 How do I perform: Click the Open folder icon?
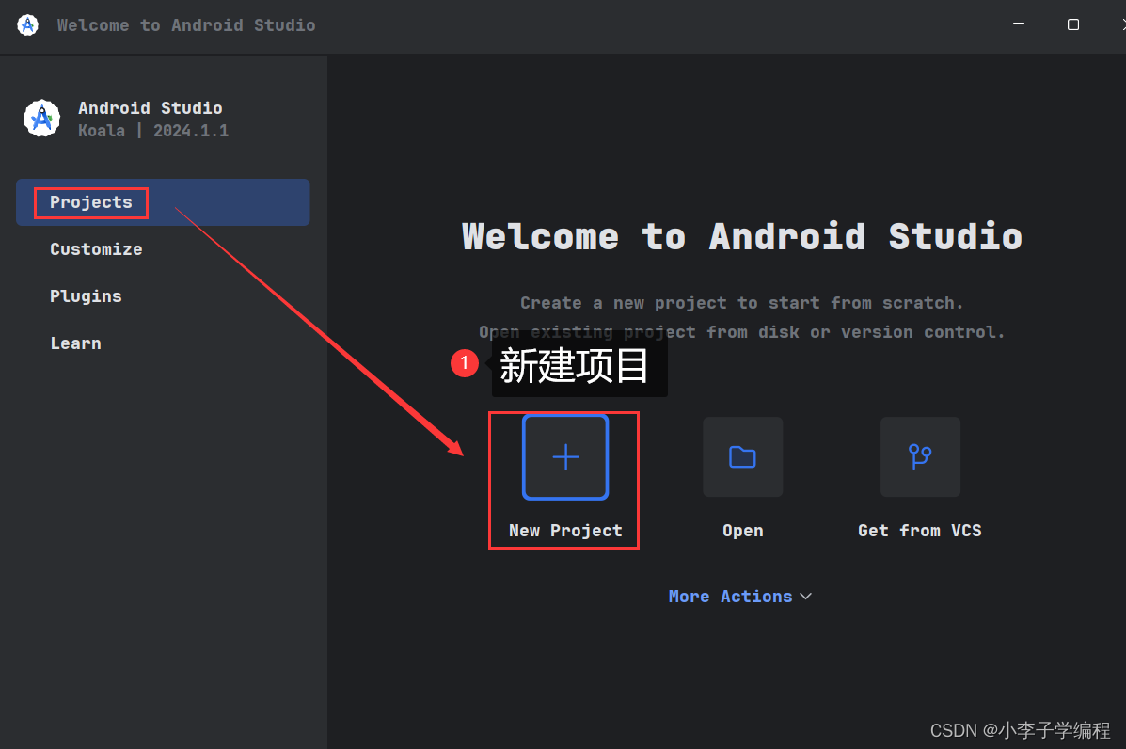tap(742, 456)
